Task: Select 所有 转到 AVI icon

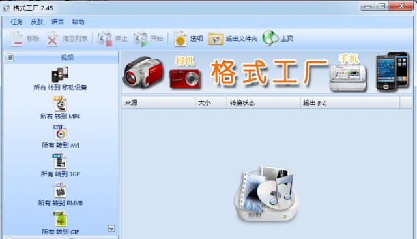Action: click(60, 133)
